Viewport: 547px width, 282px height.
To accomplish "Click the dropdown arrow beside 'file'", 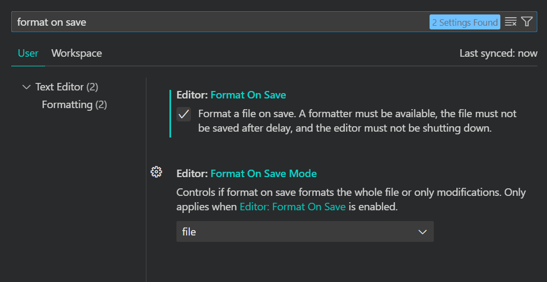I will tap(422, 232).
